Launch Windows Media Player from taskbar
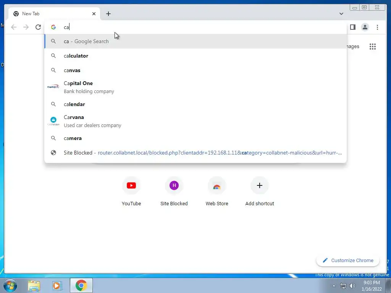 pyautogui.click(x=57, y=286)
